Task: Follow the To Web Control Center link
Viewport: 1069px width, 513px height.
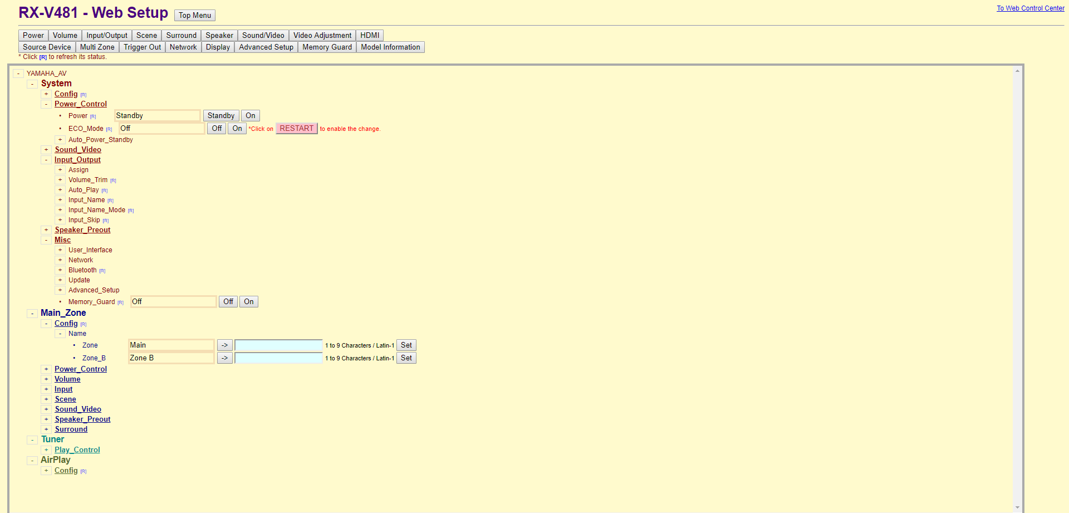Action: [x=1030, y=8]
